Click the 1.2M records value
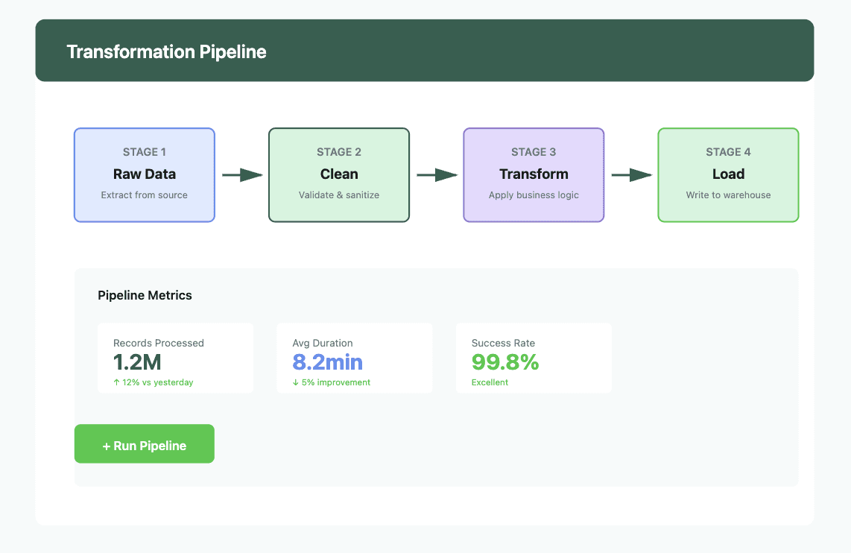Image resolution: width=851 pixels, height=553 pixels. click(x=137, y=362)
